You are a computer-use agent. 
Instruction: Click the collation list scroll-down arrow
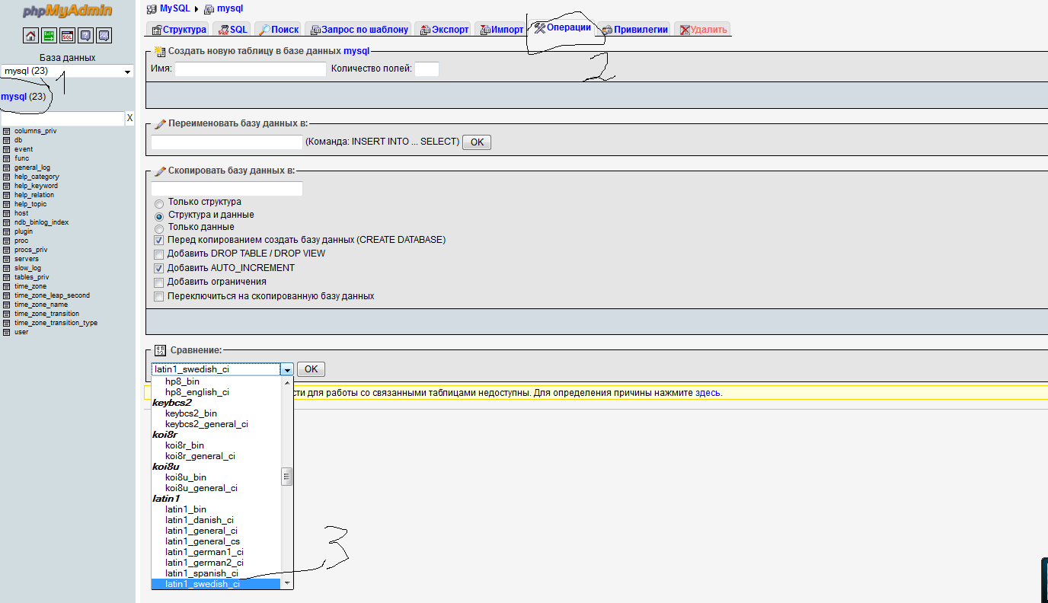[287, 583]
